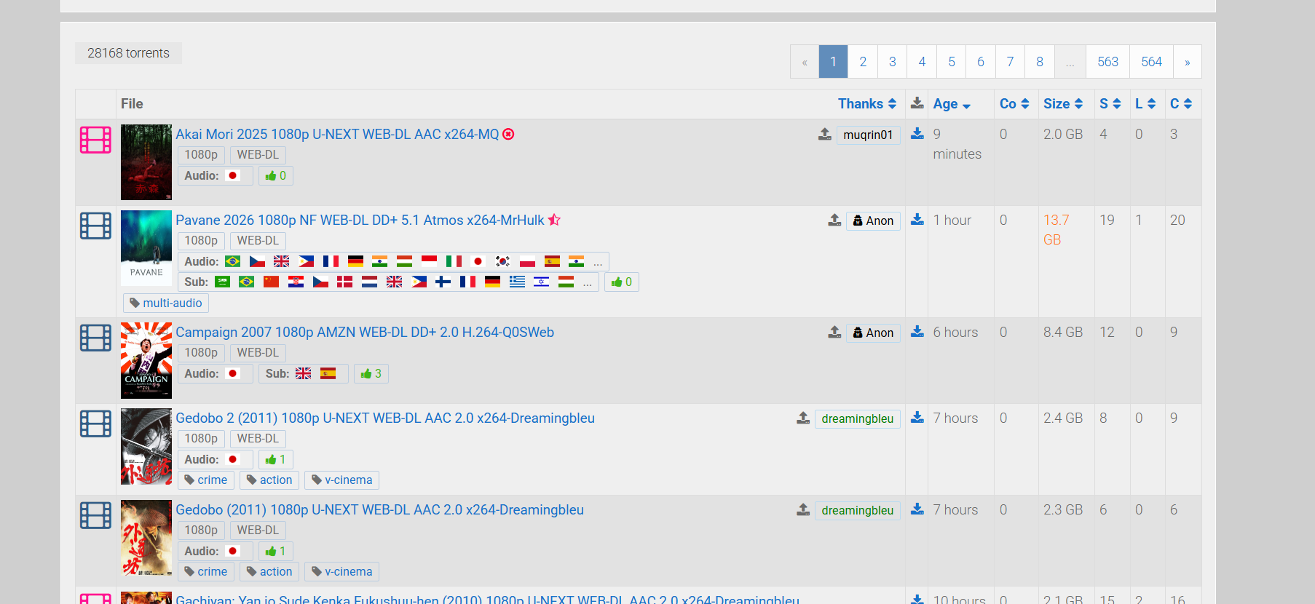Click the film category icon for Gedobo (2011)
Image resolution: width=1315 pixels, height=604 pixels.
tap(95, 515)
